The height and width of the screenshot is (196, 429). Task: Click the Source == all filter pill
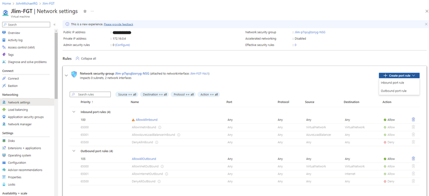[x=127, y=94]
